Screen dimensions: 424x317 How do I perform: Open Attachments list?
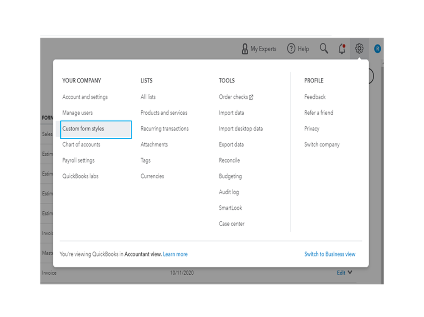154,144
